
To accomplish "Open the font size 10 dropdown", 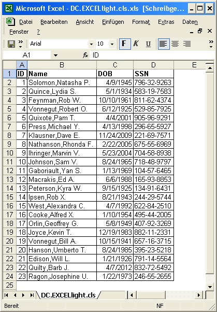I will pos(112,44).
